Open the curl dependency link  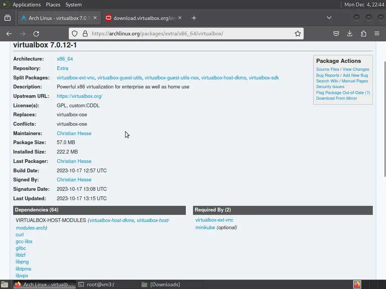(x=20, y=235)
